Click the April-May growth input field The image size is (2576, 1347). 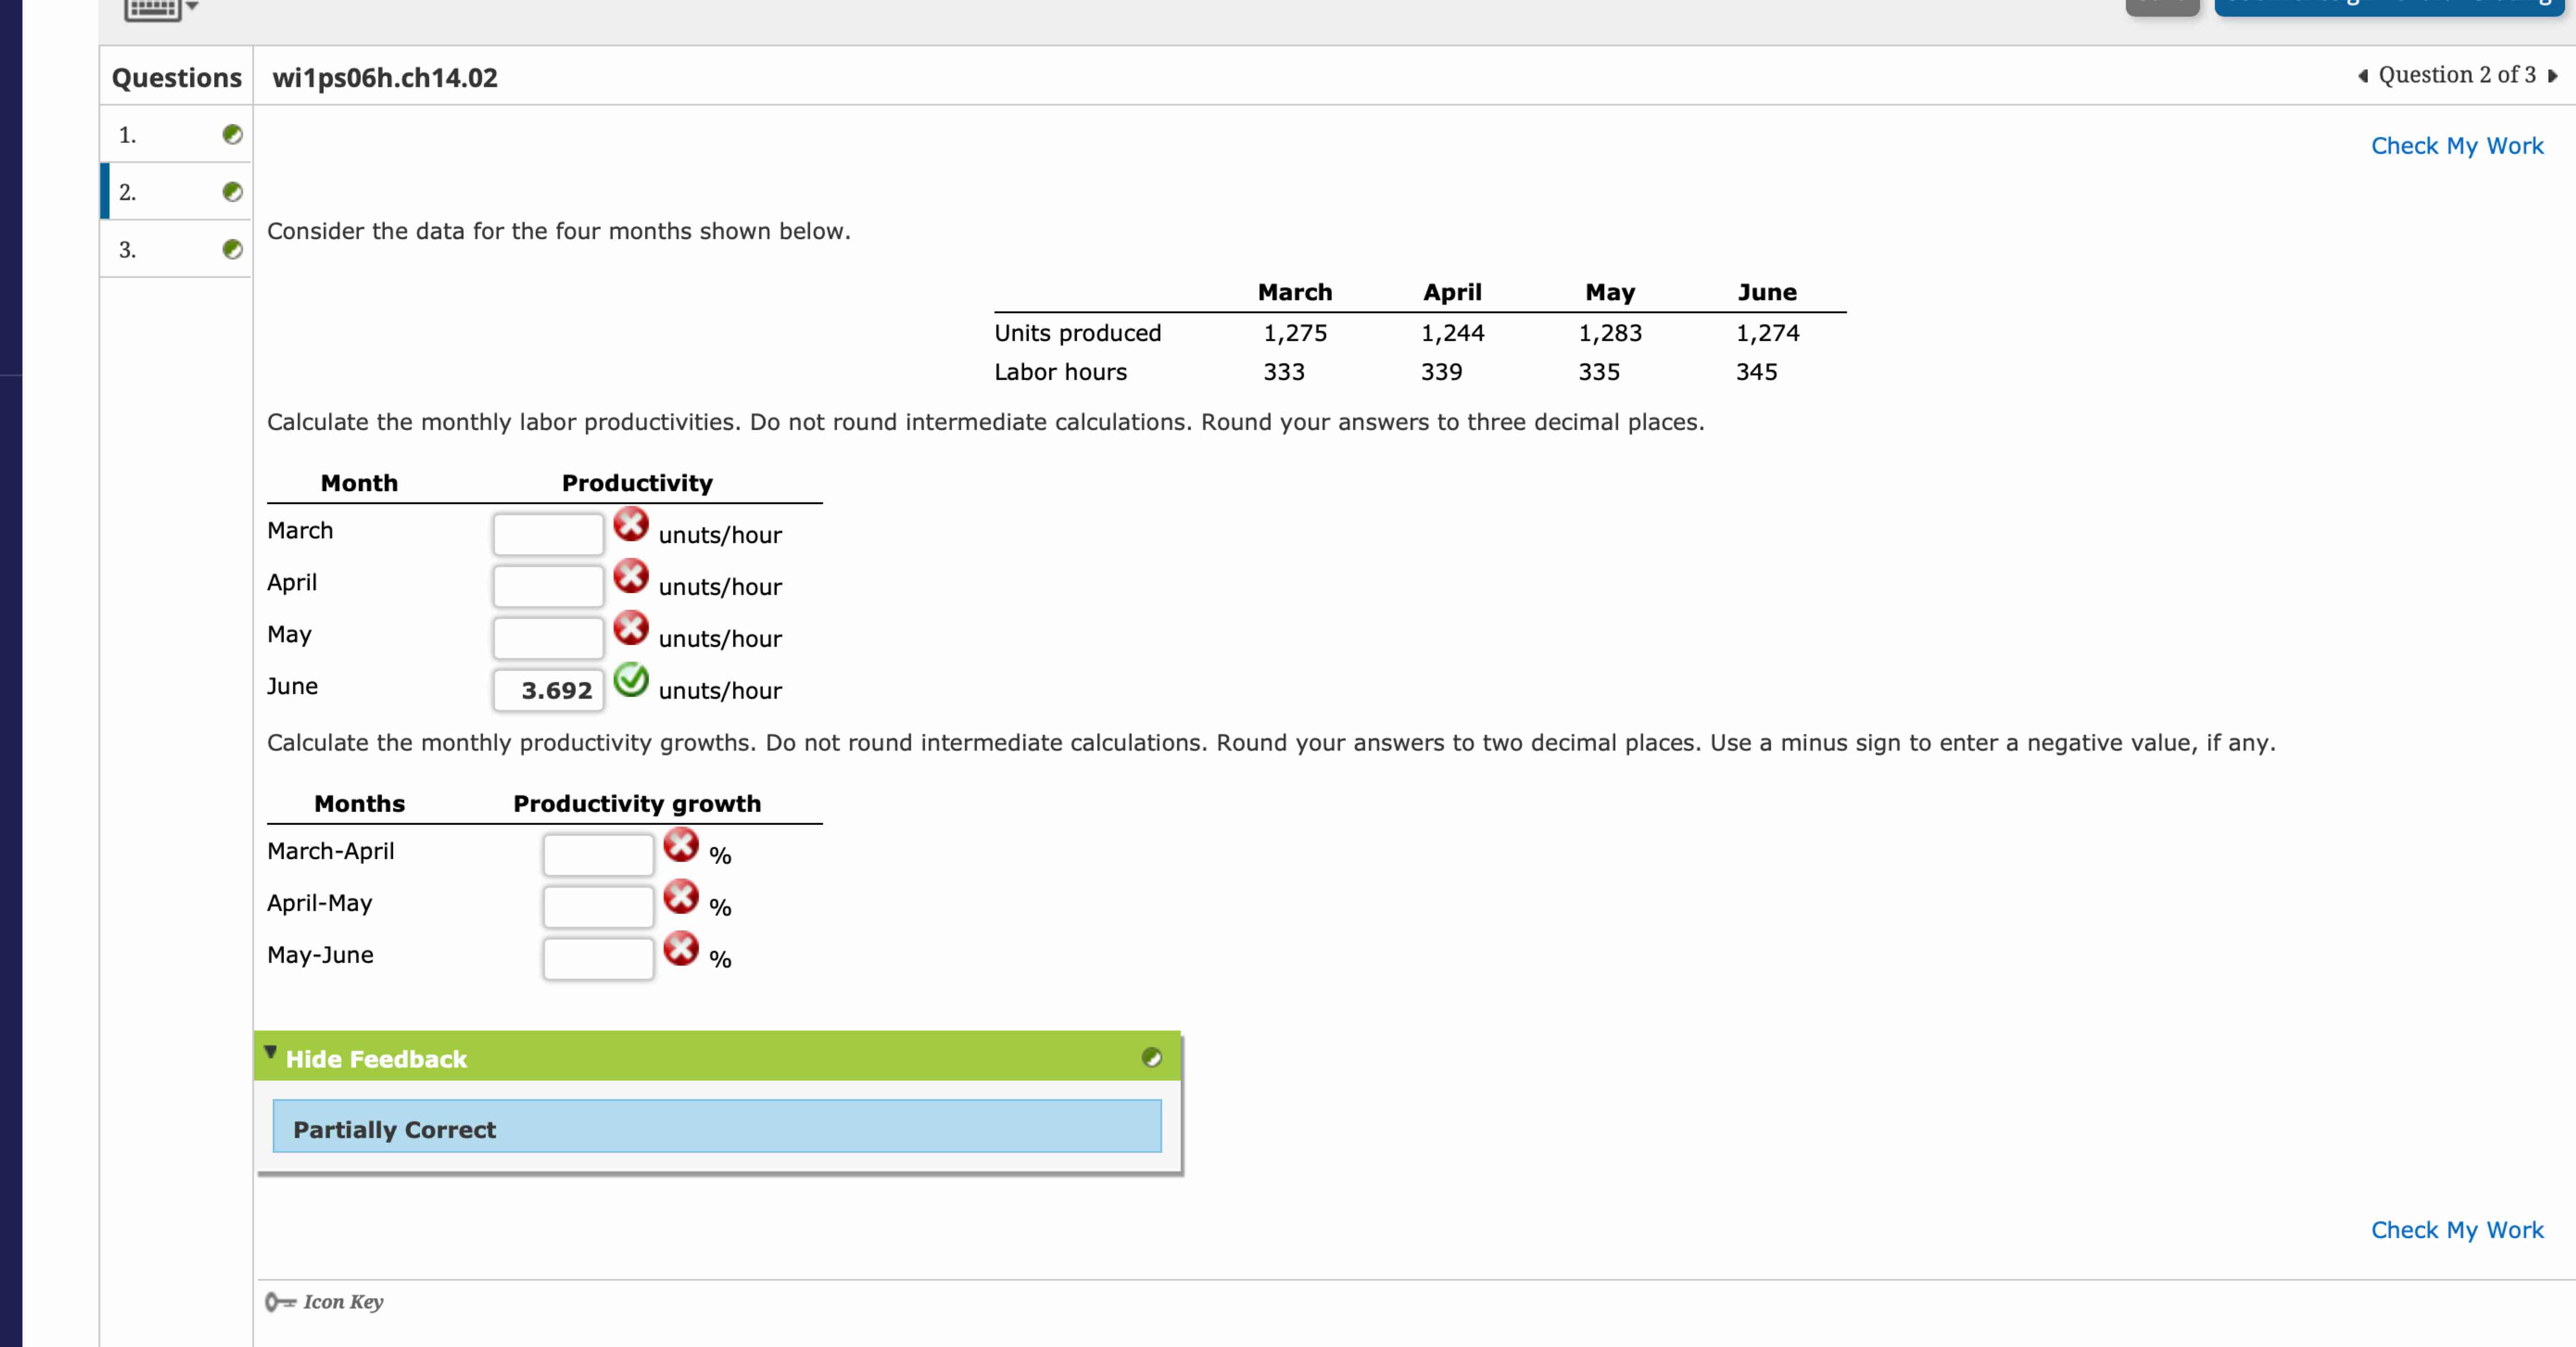click(598, 906)
